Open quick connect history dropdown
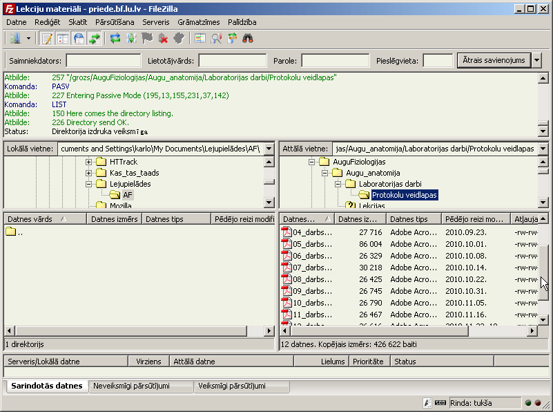Viewport: 553px width, 412px height. pos(536,60)
